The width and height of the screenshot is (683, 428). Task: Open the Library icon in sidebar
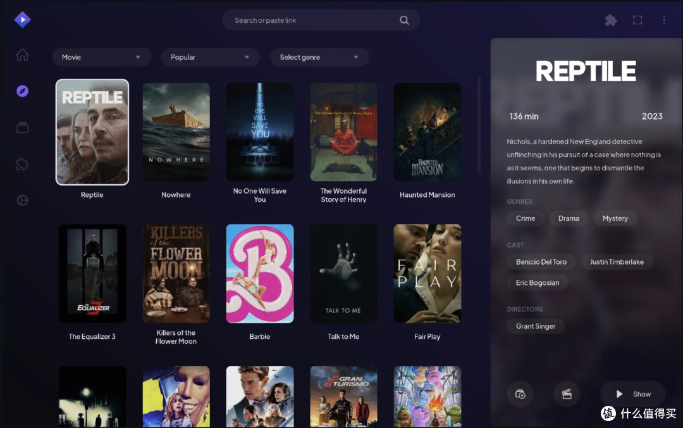pos(23,127)
